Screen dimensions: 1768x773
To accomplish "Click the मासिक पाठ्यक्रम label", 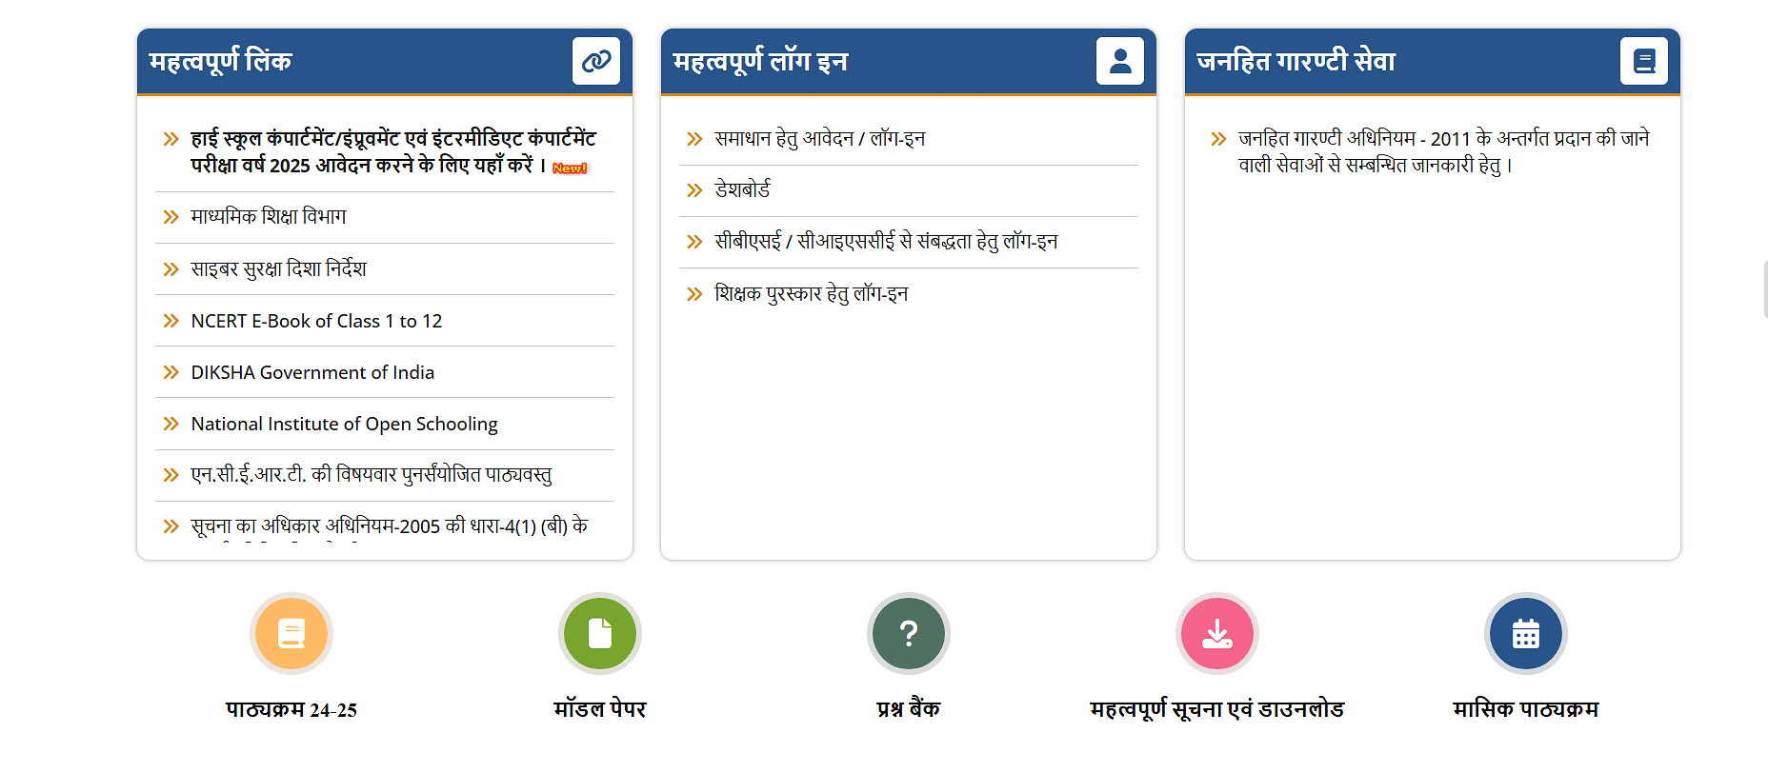I will tap(1526, 709).
